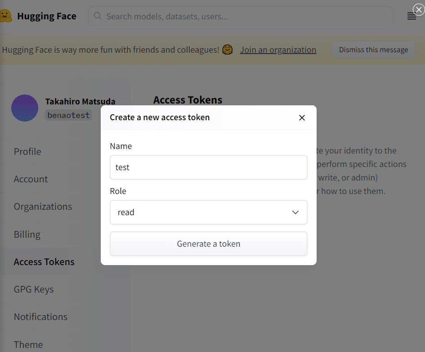
Task: Open GPG Keys settings
Action: (x=34, y=289)
